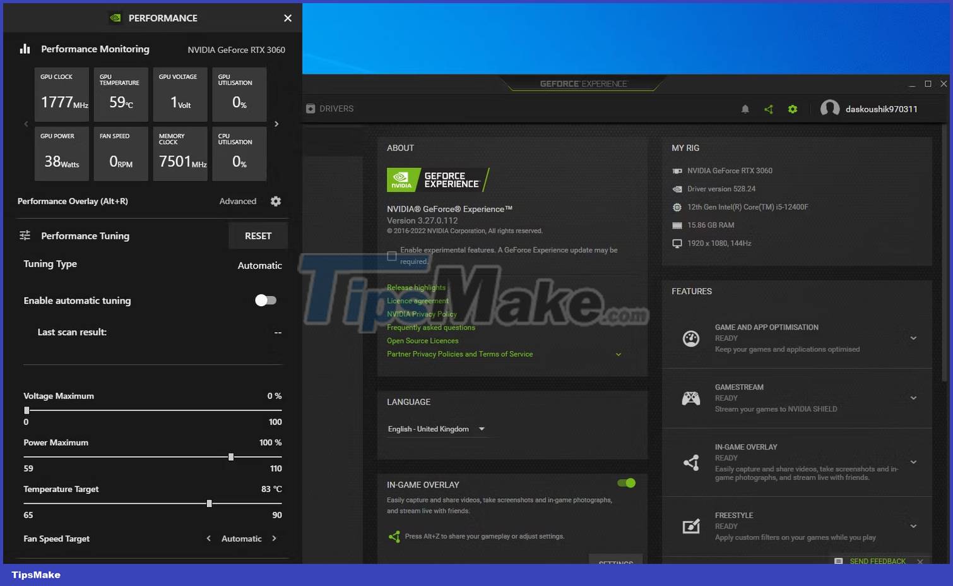Click the daskoushik970311 account name
The image size is (953, 586).
[881, 109]
